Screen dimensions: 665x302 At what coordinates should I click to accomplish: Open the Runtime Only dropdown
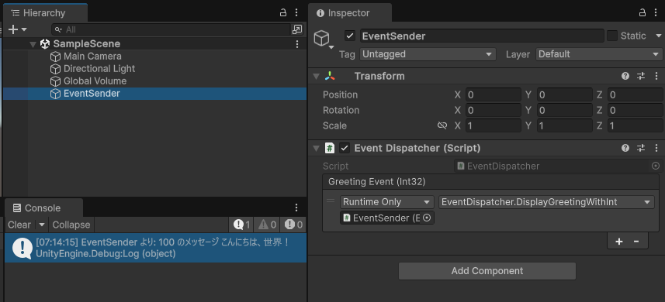pyautogui.click(x=386, y=202)
